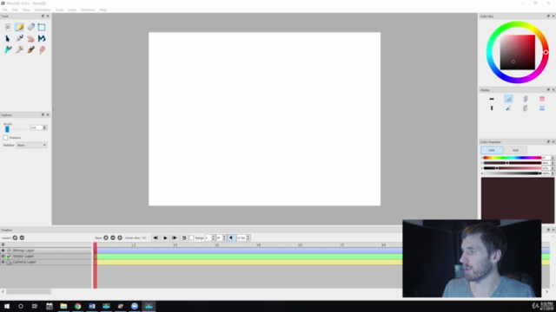The width and height of the screenshot is (556, 312).
Task: Add a new keyframe
Action: 106,238
